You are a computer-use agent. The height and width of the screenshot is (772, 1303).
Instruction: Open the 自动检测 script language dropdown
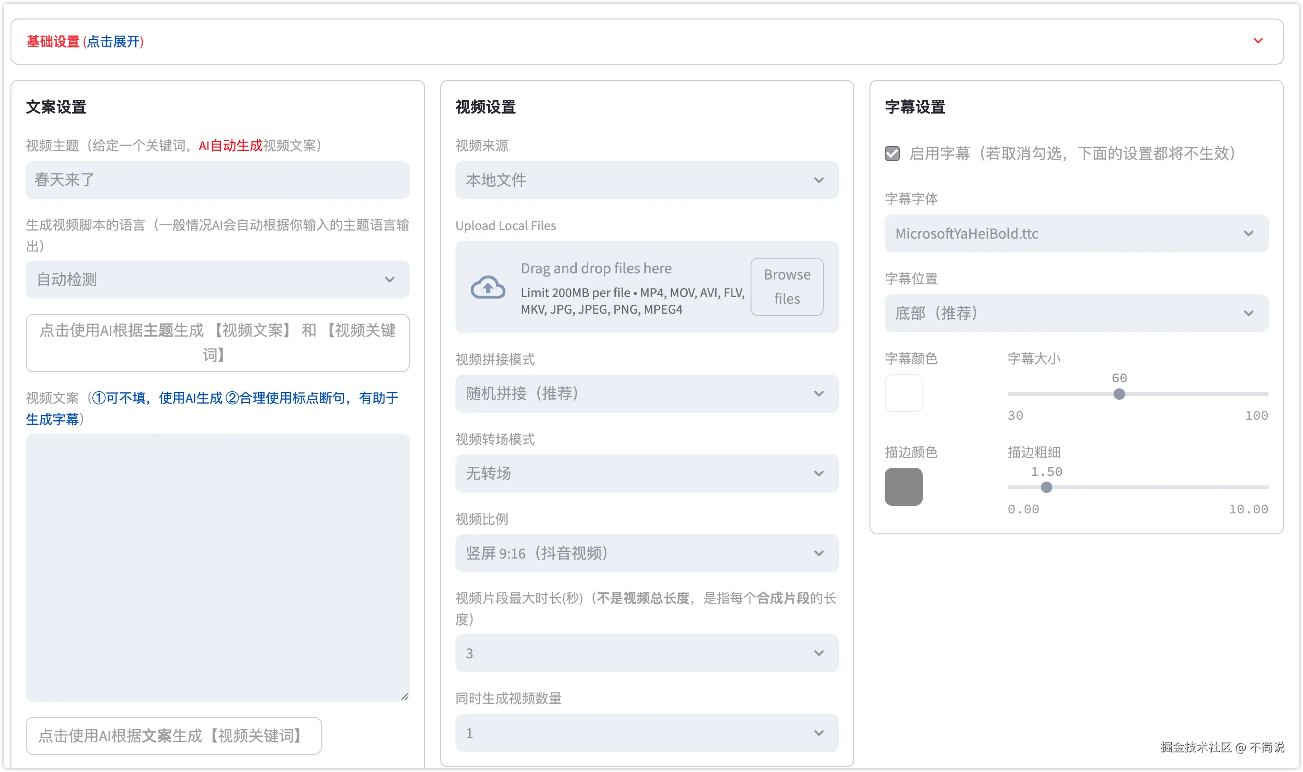217,280
